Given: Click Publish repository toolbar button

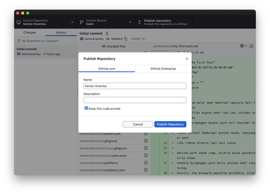Looking at the screenshot, I should click(x=164, y=22).
